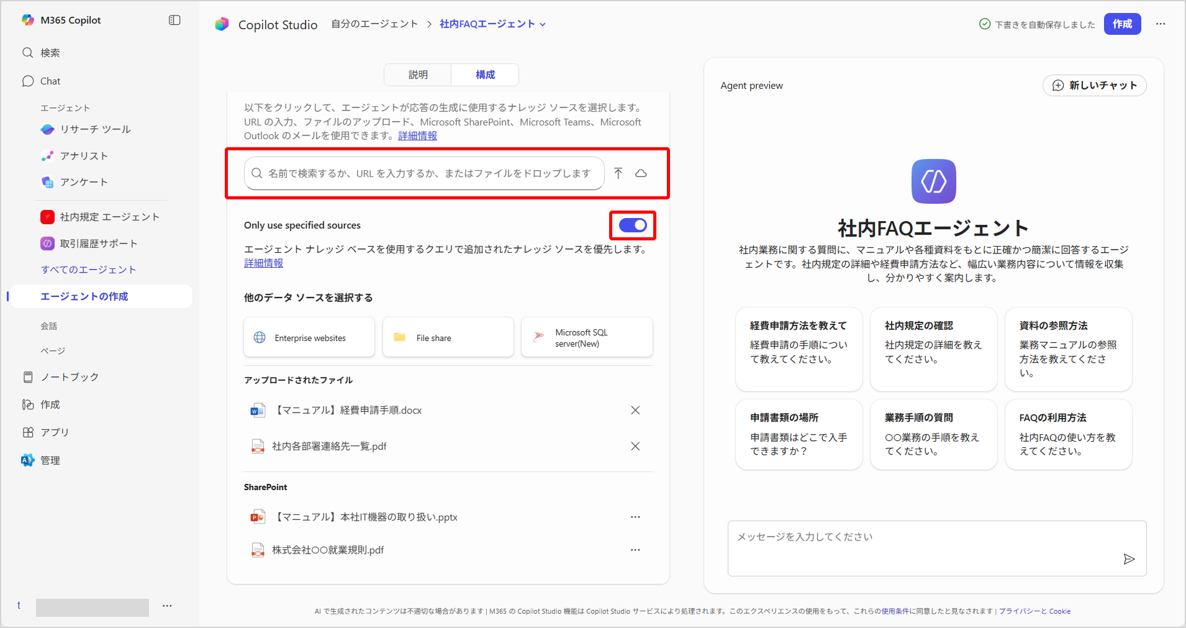Viewport: 1186px width, 628px height.
Task: Click the upload file arrow icon
Action: [x=618, y=173]
